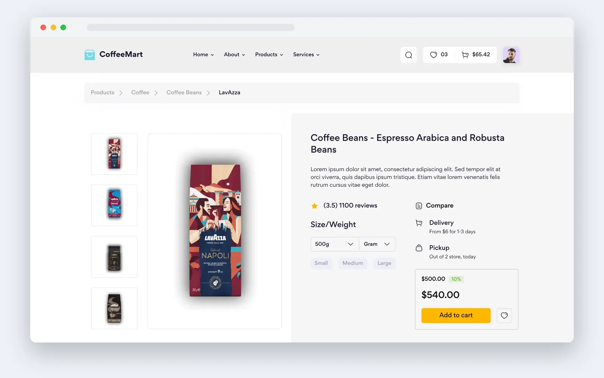Click the $540.00 price text
604x378 pixels.
441,295
